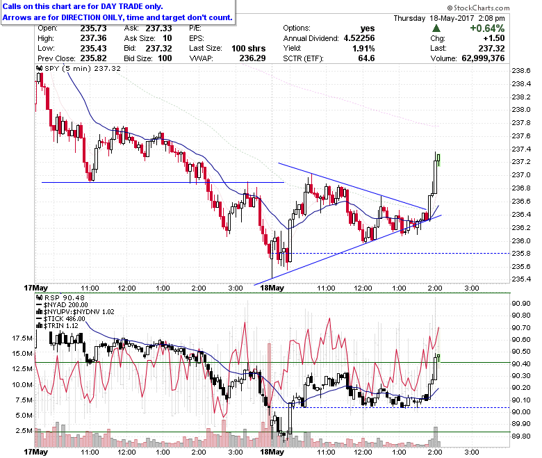This screenshot has height=458, width=542.
Task: Click the $NYAD 200.00 legend entry
Action: [66, 305]
